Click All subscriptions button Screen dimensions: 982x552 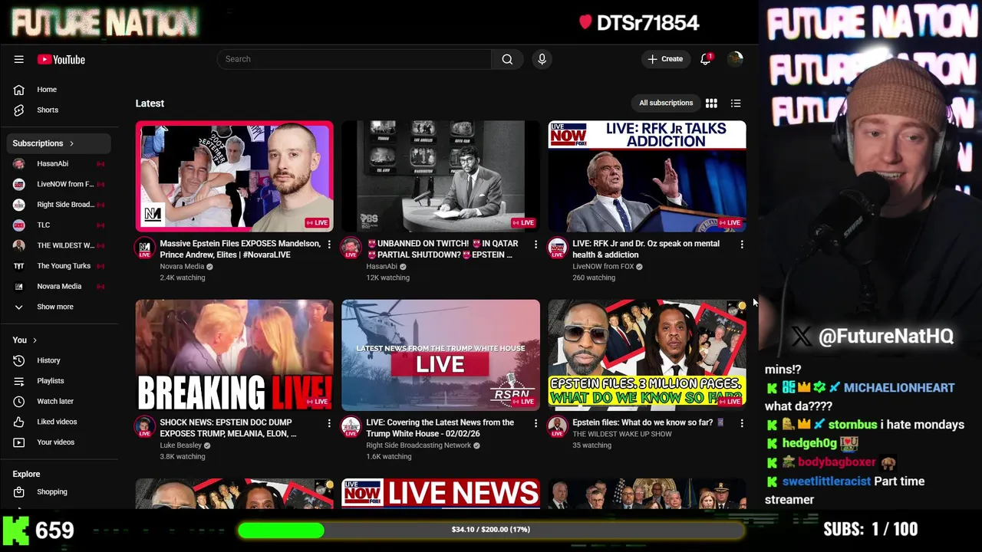click(x=666, y=103)
